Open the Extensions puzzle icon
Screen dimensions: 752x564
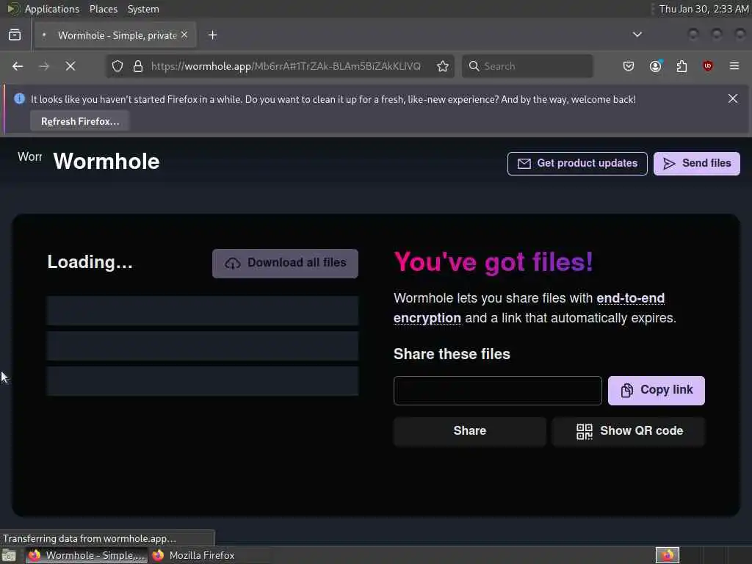681,66
